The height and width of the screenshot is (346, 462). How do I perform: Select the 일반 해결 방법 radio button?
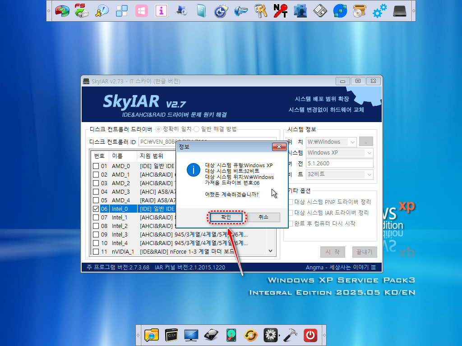(x=197, y=129)
